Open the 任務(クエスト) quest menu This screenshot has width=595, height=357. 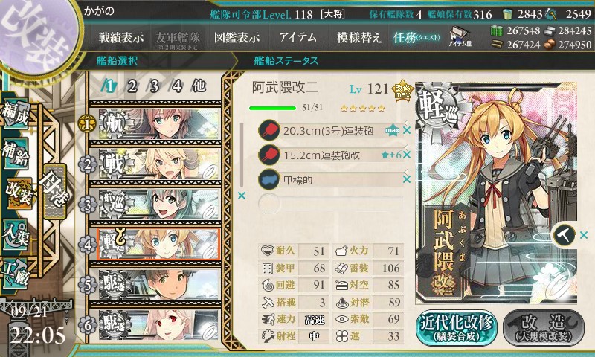[x=416, y=37]
